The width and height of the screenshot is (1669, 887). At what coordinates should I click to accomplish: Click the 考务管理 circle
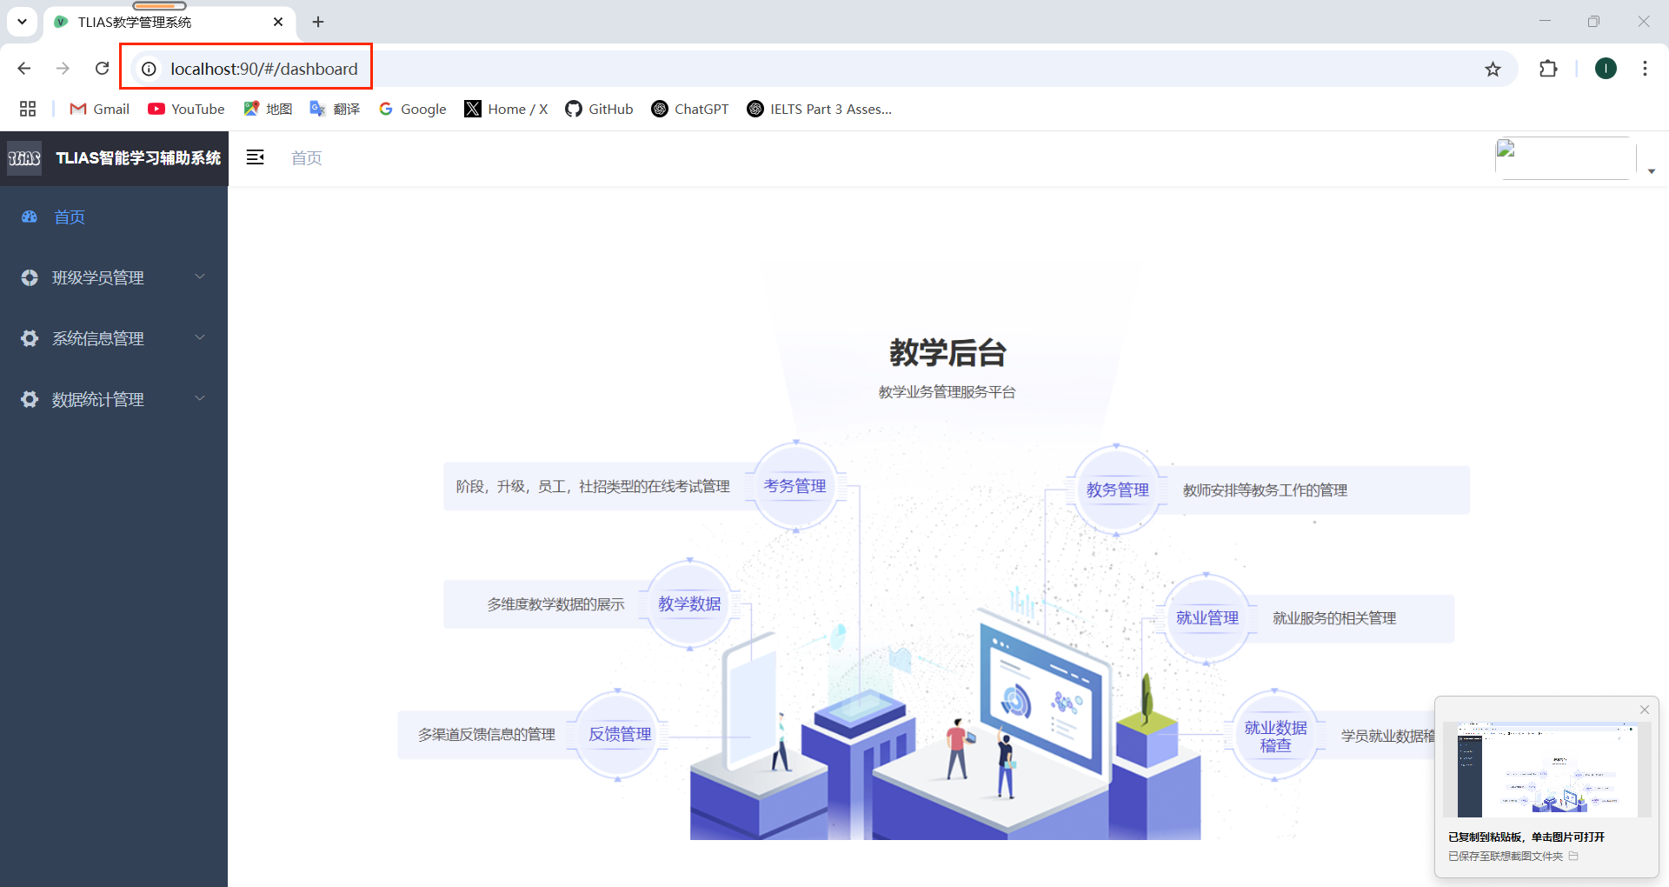coord(795,486)
